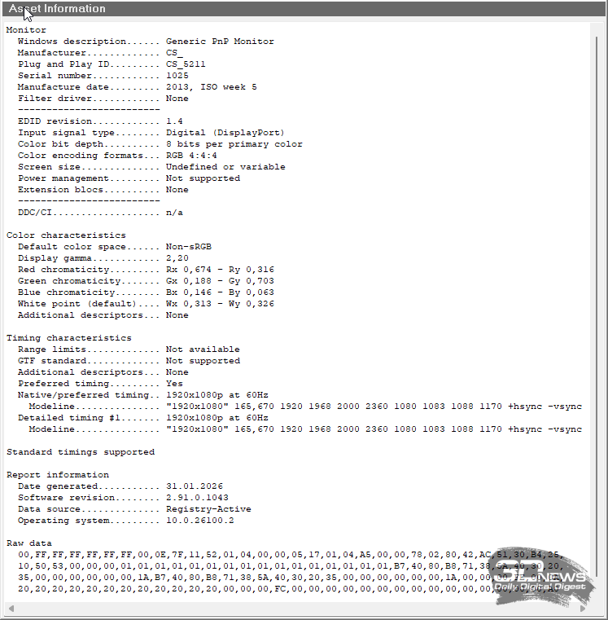
Task: Click the horizontal scrollbar right arrow
Action: pyautogui.click(x=583, y=608)
